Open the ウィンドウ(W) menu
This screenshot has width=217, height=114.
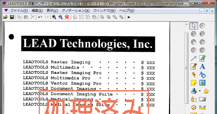click(x=104, y=11)
